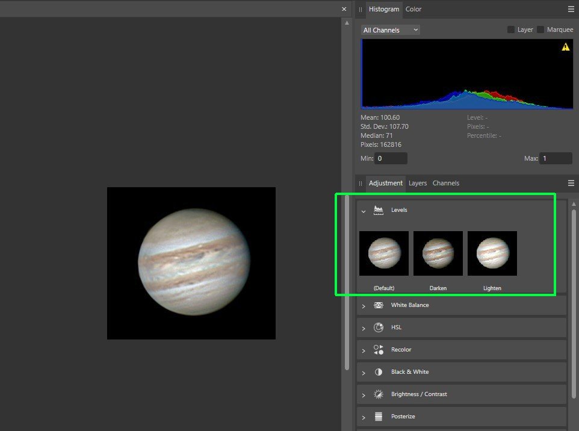Click the Recolor adjustment icon
The image size is (579, 431).
379,350
